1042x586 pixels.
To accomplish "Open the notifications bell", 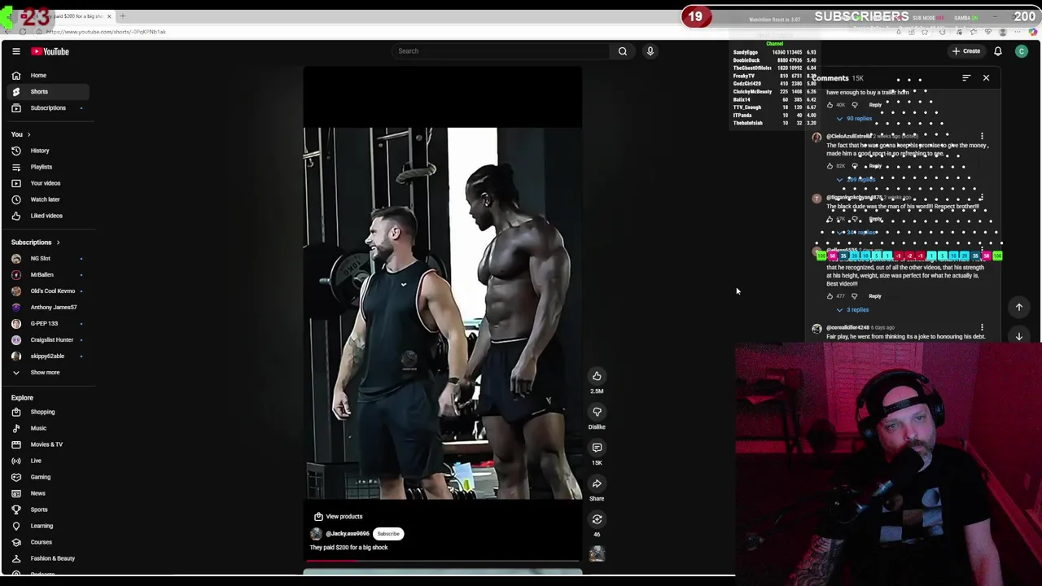I will [998, 51].
